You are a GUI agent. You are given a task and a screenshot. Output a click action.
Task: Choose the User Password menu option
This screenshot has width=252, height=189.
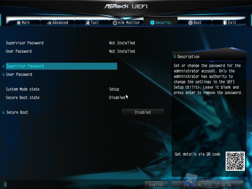19,74
